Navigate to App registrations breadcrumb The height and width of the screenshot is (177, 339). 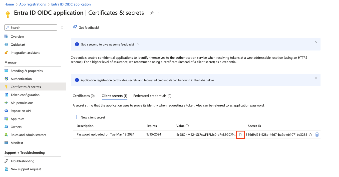pos(32,4)
